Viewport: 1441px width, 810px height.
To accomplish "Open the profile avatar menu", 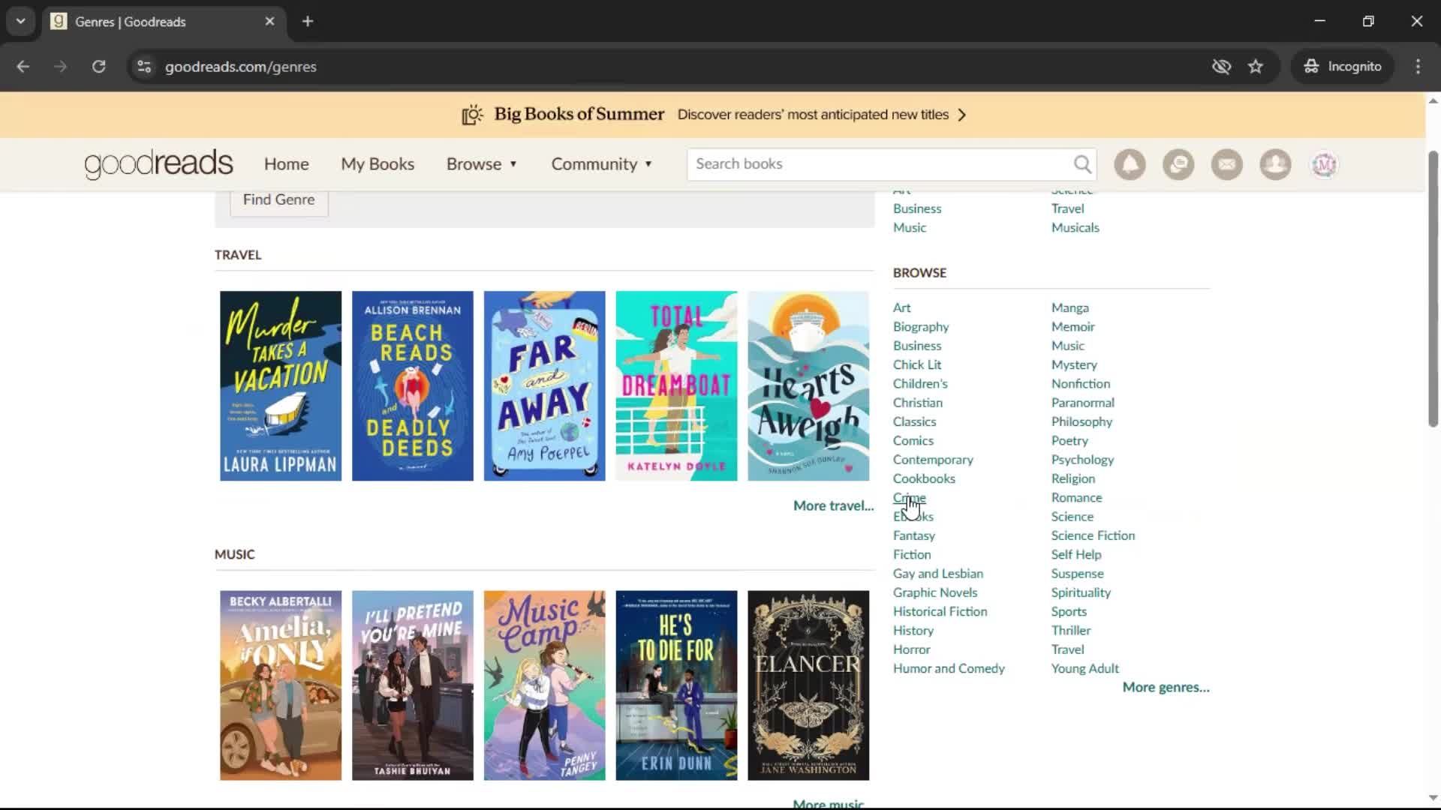I will point(1324,164).
